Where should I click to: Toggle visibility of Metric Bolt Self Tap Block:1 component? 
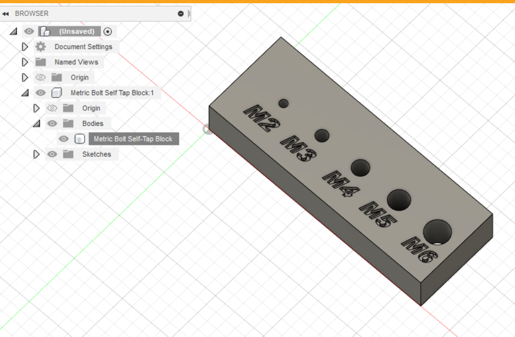(41, 93)
